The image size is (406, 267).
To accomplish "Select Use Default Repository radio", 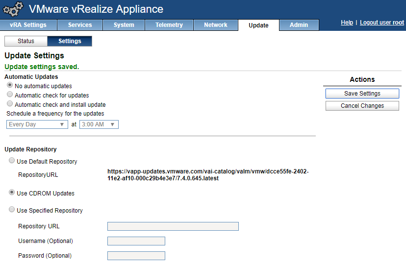I will pyautogui.click(x=12, y=160).
